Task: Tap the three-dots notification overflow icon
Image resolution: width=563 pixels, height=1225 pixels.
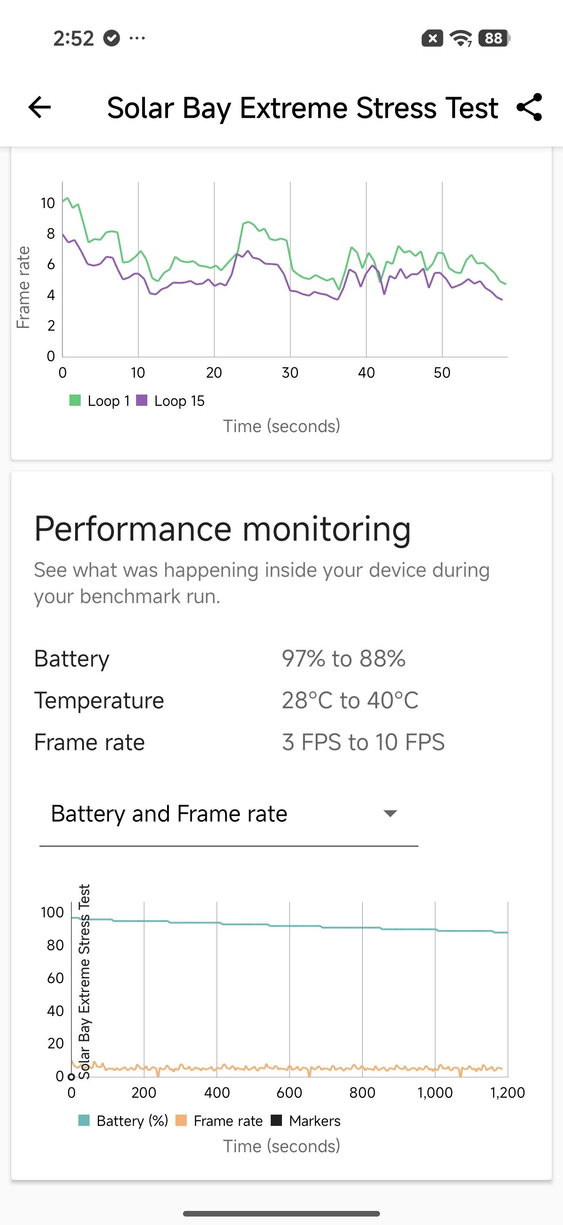Action: pyautogui.click(x=137, y=38)
